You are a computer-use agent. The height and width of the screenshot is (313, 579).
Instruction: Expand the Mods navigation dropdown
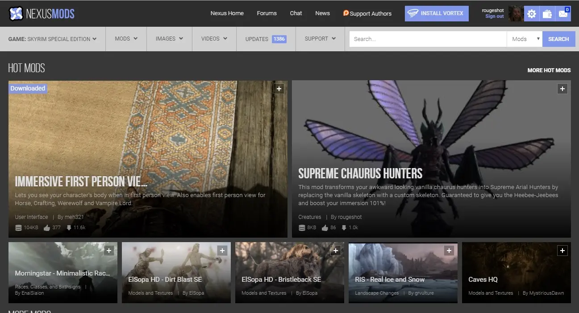click(126, 39)
